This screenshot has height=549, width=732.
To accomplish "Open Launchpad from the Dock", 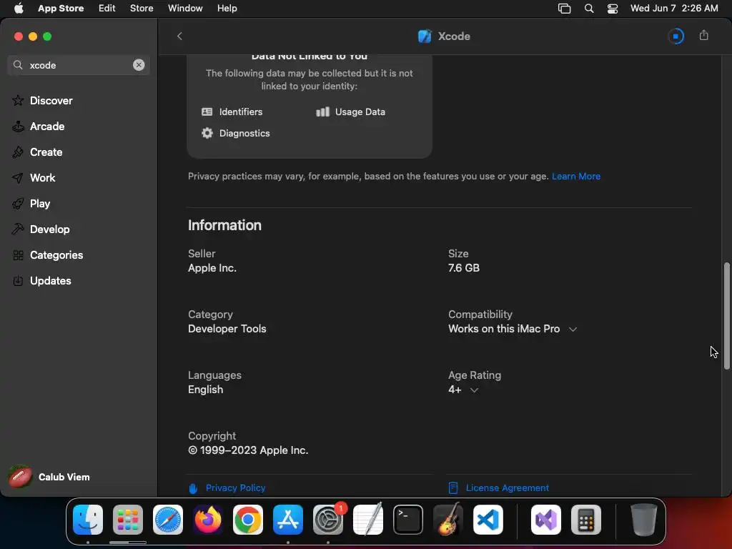I will pyautogui.click(x=128, y=520).
